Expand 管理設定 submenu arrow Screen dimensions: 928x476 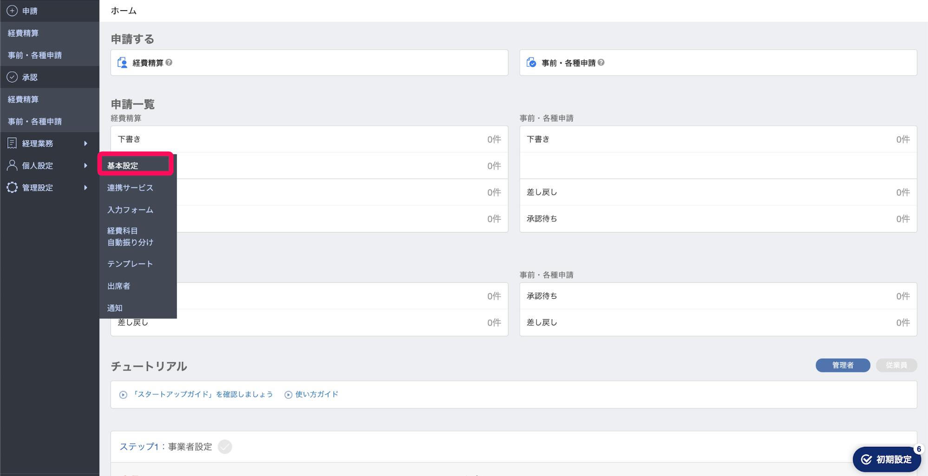tap(85, 187)
